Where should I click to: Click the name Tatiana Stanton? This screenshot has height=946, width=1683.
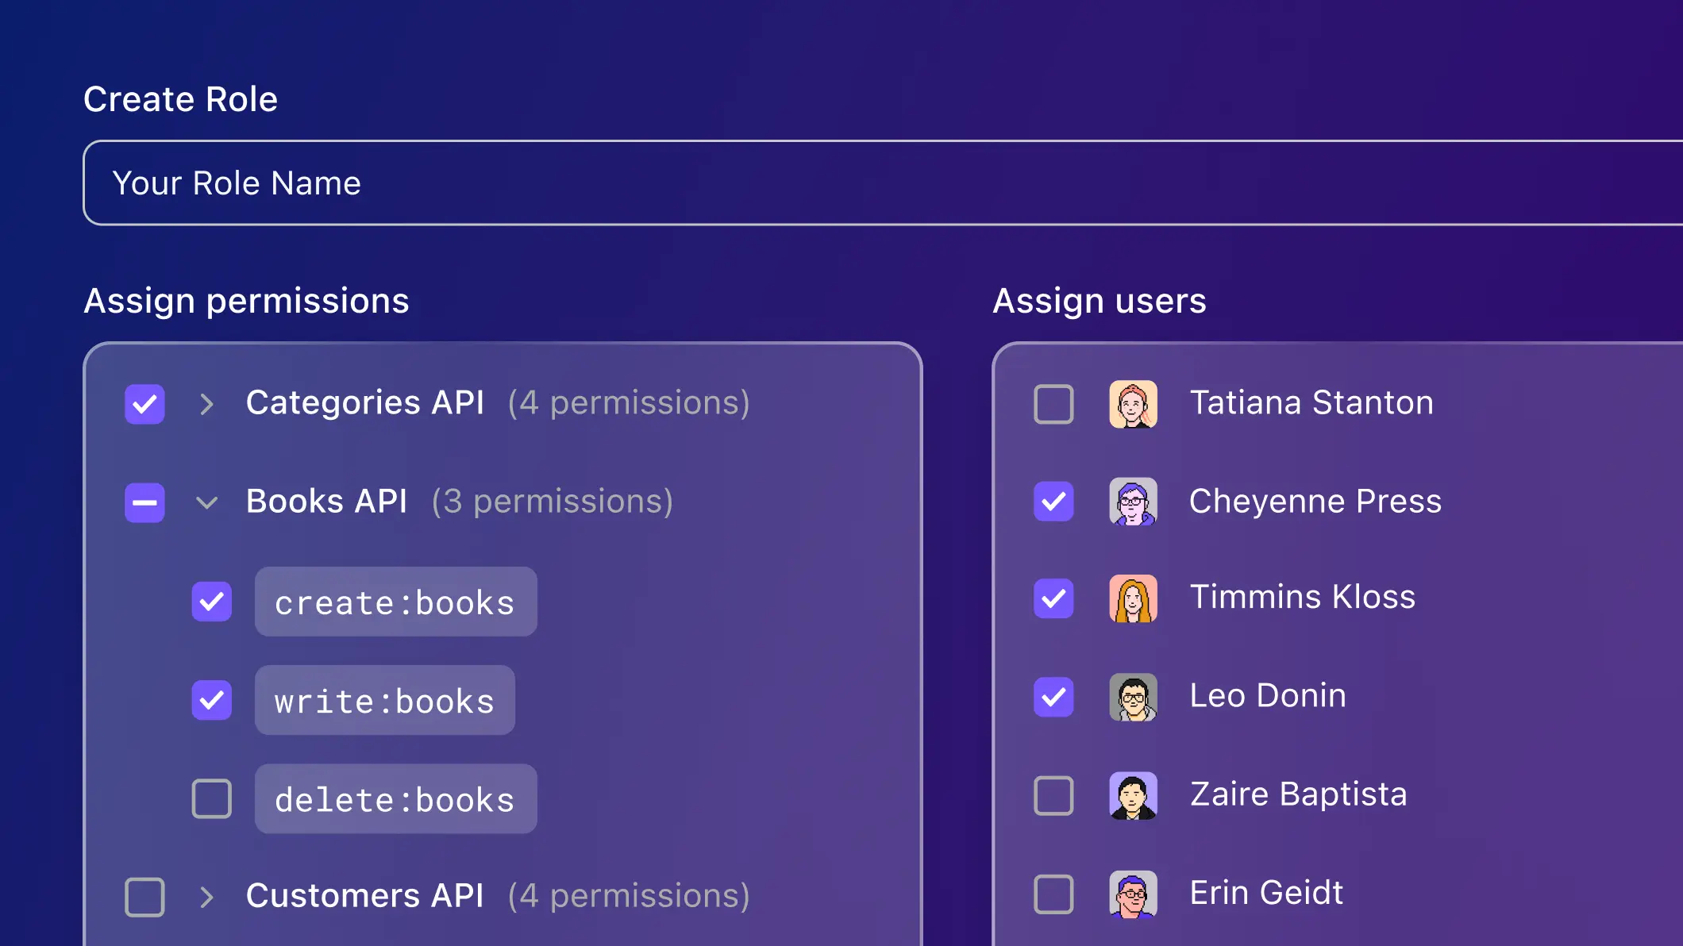(1311, 402)
